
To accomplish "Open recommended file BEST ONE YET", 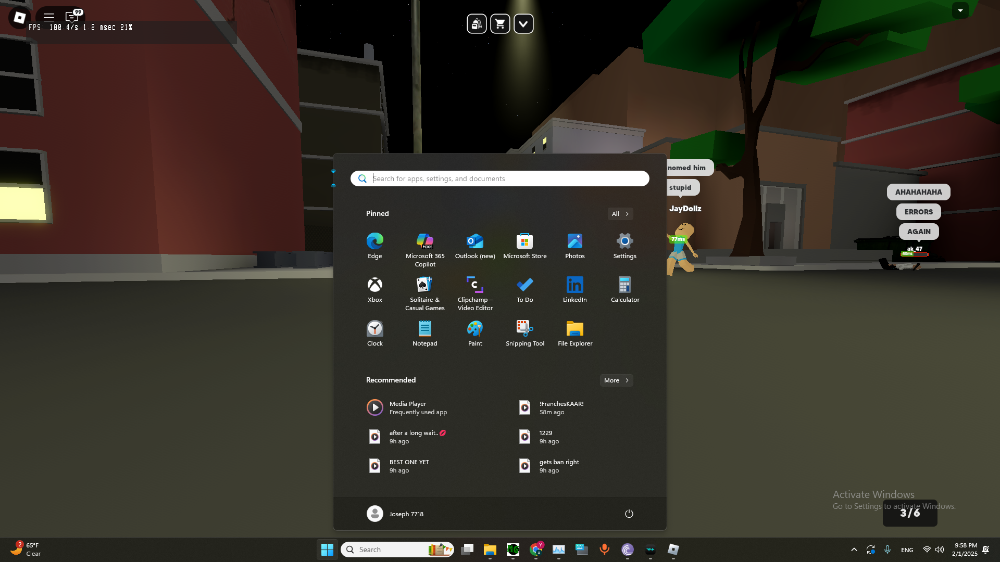I will tap(409, 466).
